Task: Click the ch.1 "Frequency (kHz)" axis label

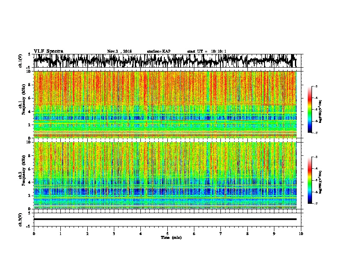Action: pos(24,100)
